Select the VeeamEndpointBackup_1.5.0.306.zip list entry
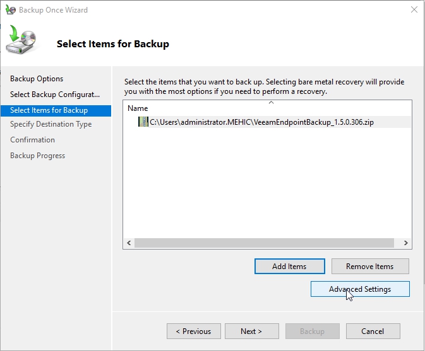This screenshot has width=425, height=351. pos(261,122)
